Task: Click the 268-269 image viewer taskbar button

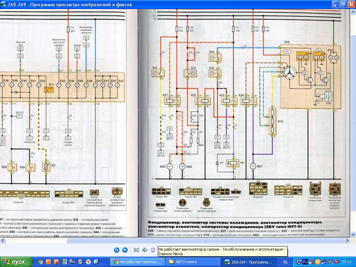Action: pyautogui.click(x=249, y=262)
